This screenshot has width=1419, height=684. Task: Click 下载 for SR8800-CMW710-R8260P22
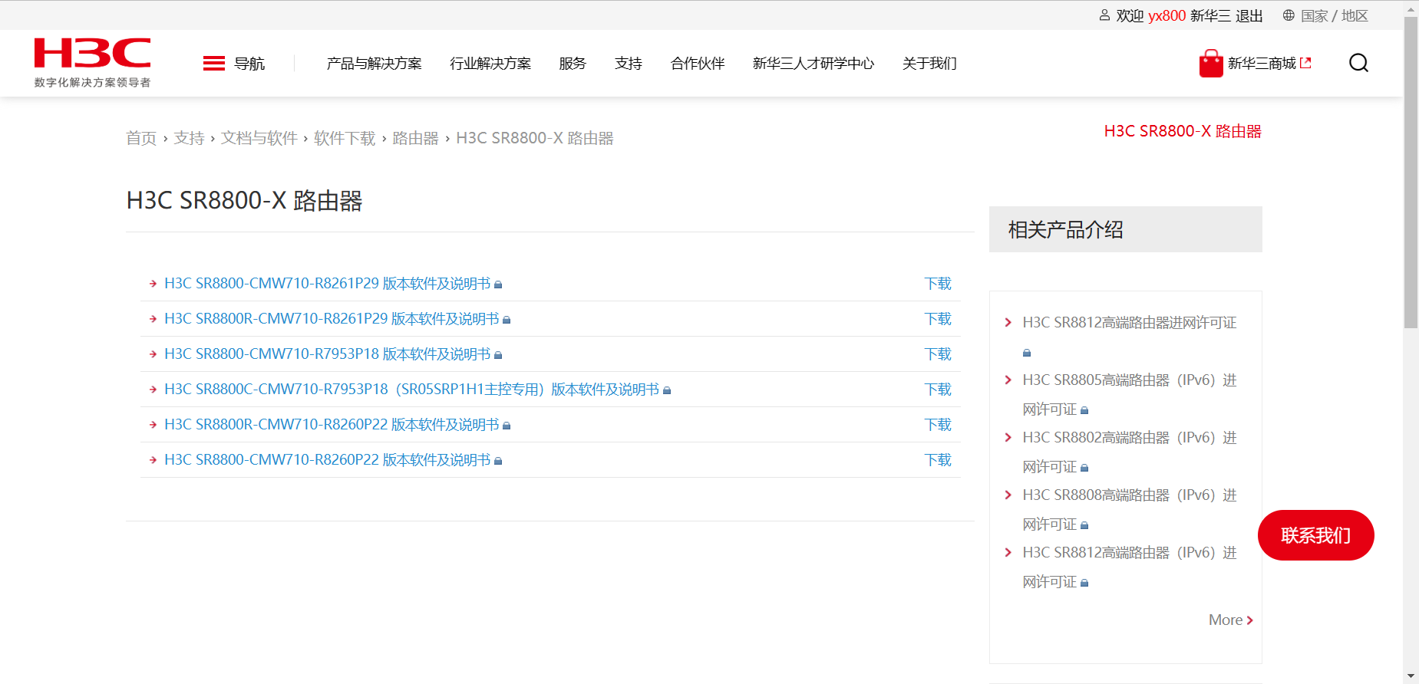(938, 460)
